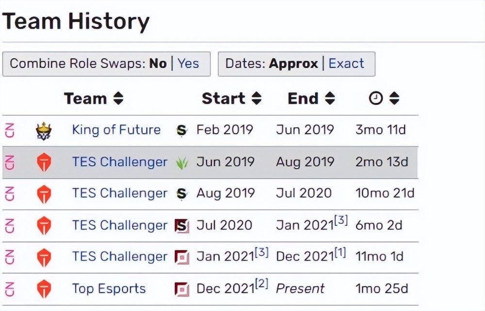485x311 pixels.
Task: Open reference [2] next to Dec 2021
Action: (262, 284)
